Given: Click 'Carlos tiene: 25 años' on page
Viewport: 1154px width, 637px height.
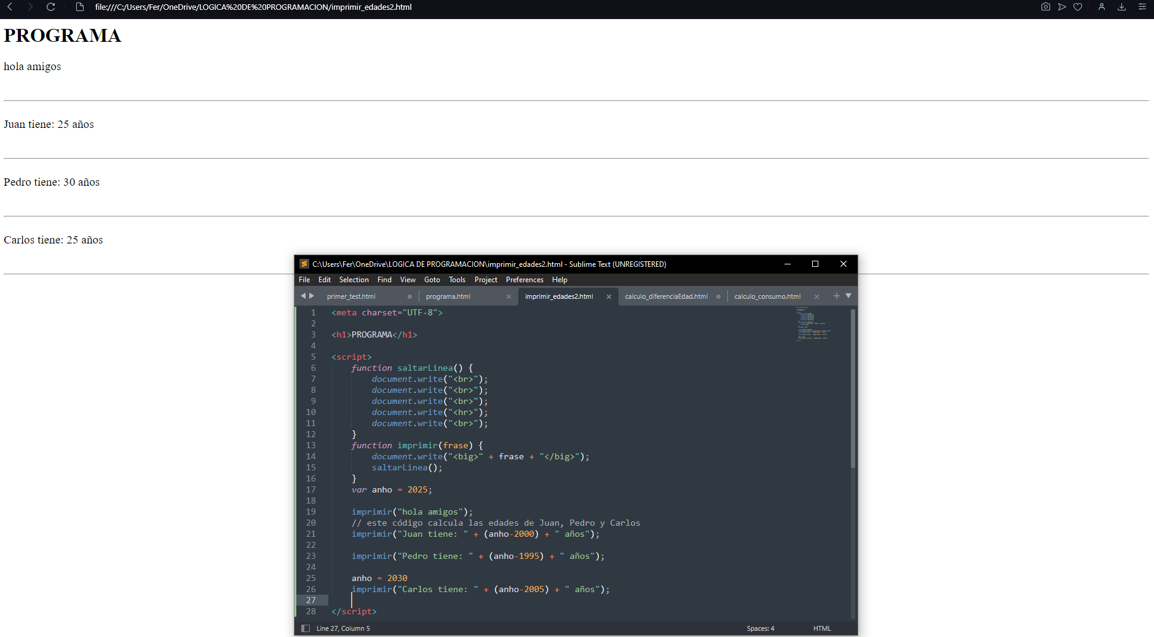Looking at the screenshot, I should coord(53,240).
